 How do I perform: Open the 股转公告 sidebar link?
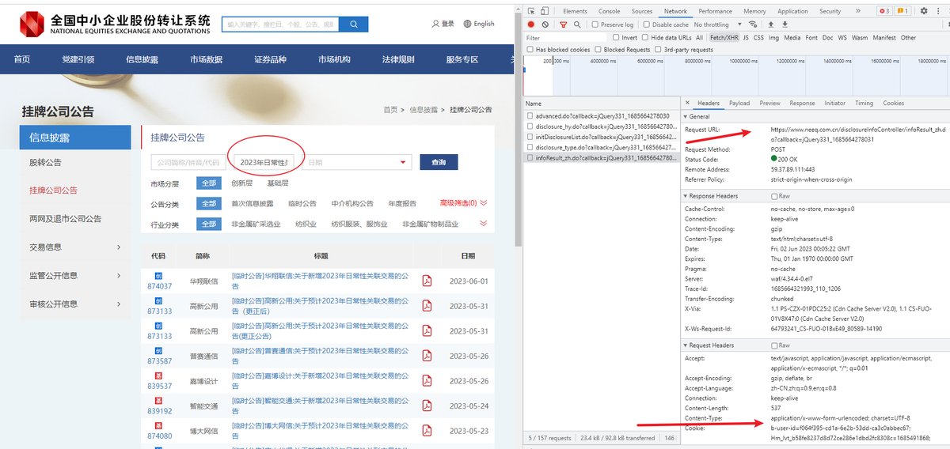(45, 162)
